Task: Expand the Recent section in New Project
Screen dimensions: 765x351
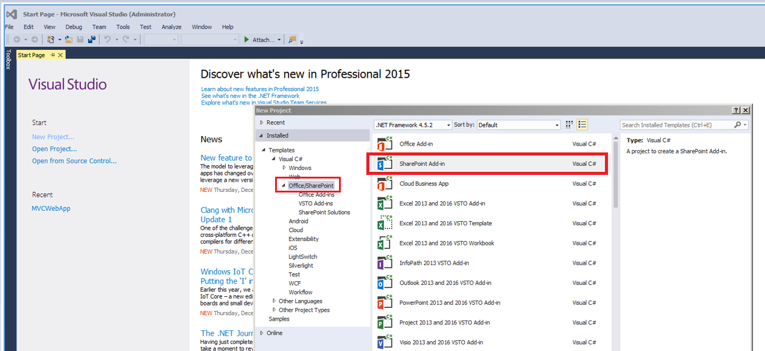Action: pyautogui.click(x=262, y=123)
